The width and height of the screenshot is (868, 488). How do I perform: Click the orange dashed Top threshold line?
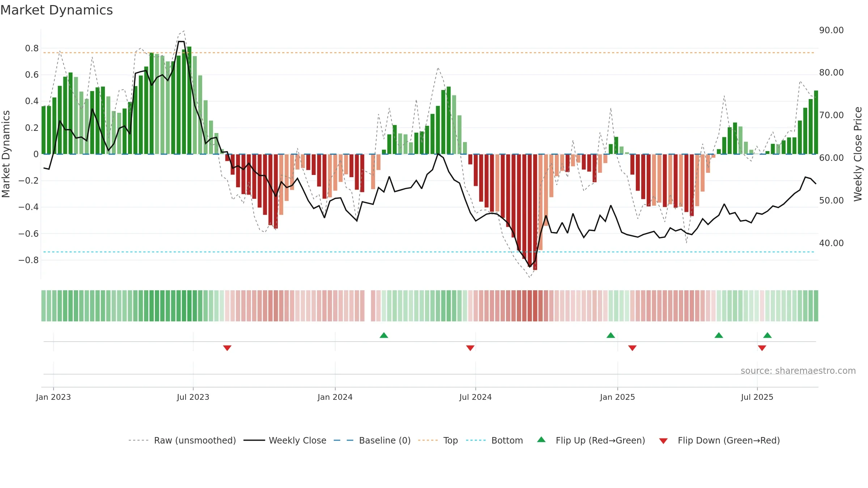coord(429,53)
